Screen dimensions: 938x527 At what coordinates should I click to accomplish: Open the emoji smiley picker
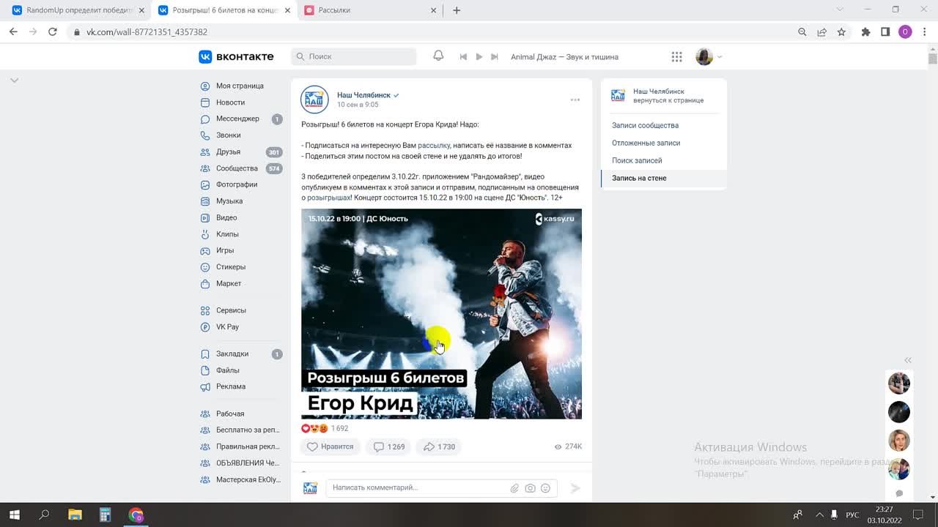click(x=545, y=488)
